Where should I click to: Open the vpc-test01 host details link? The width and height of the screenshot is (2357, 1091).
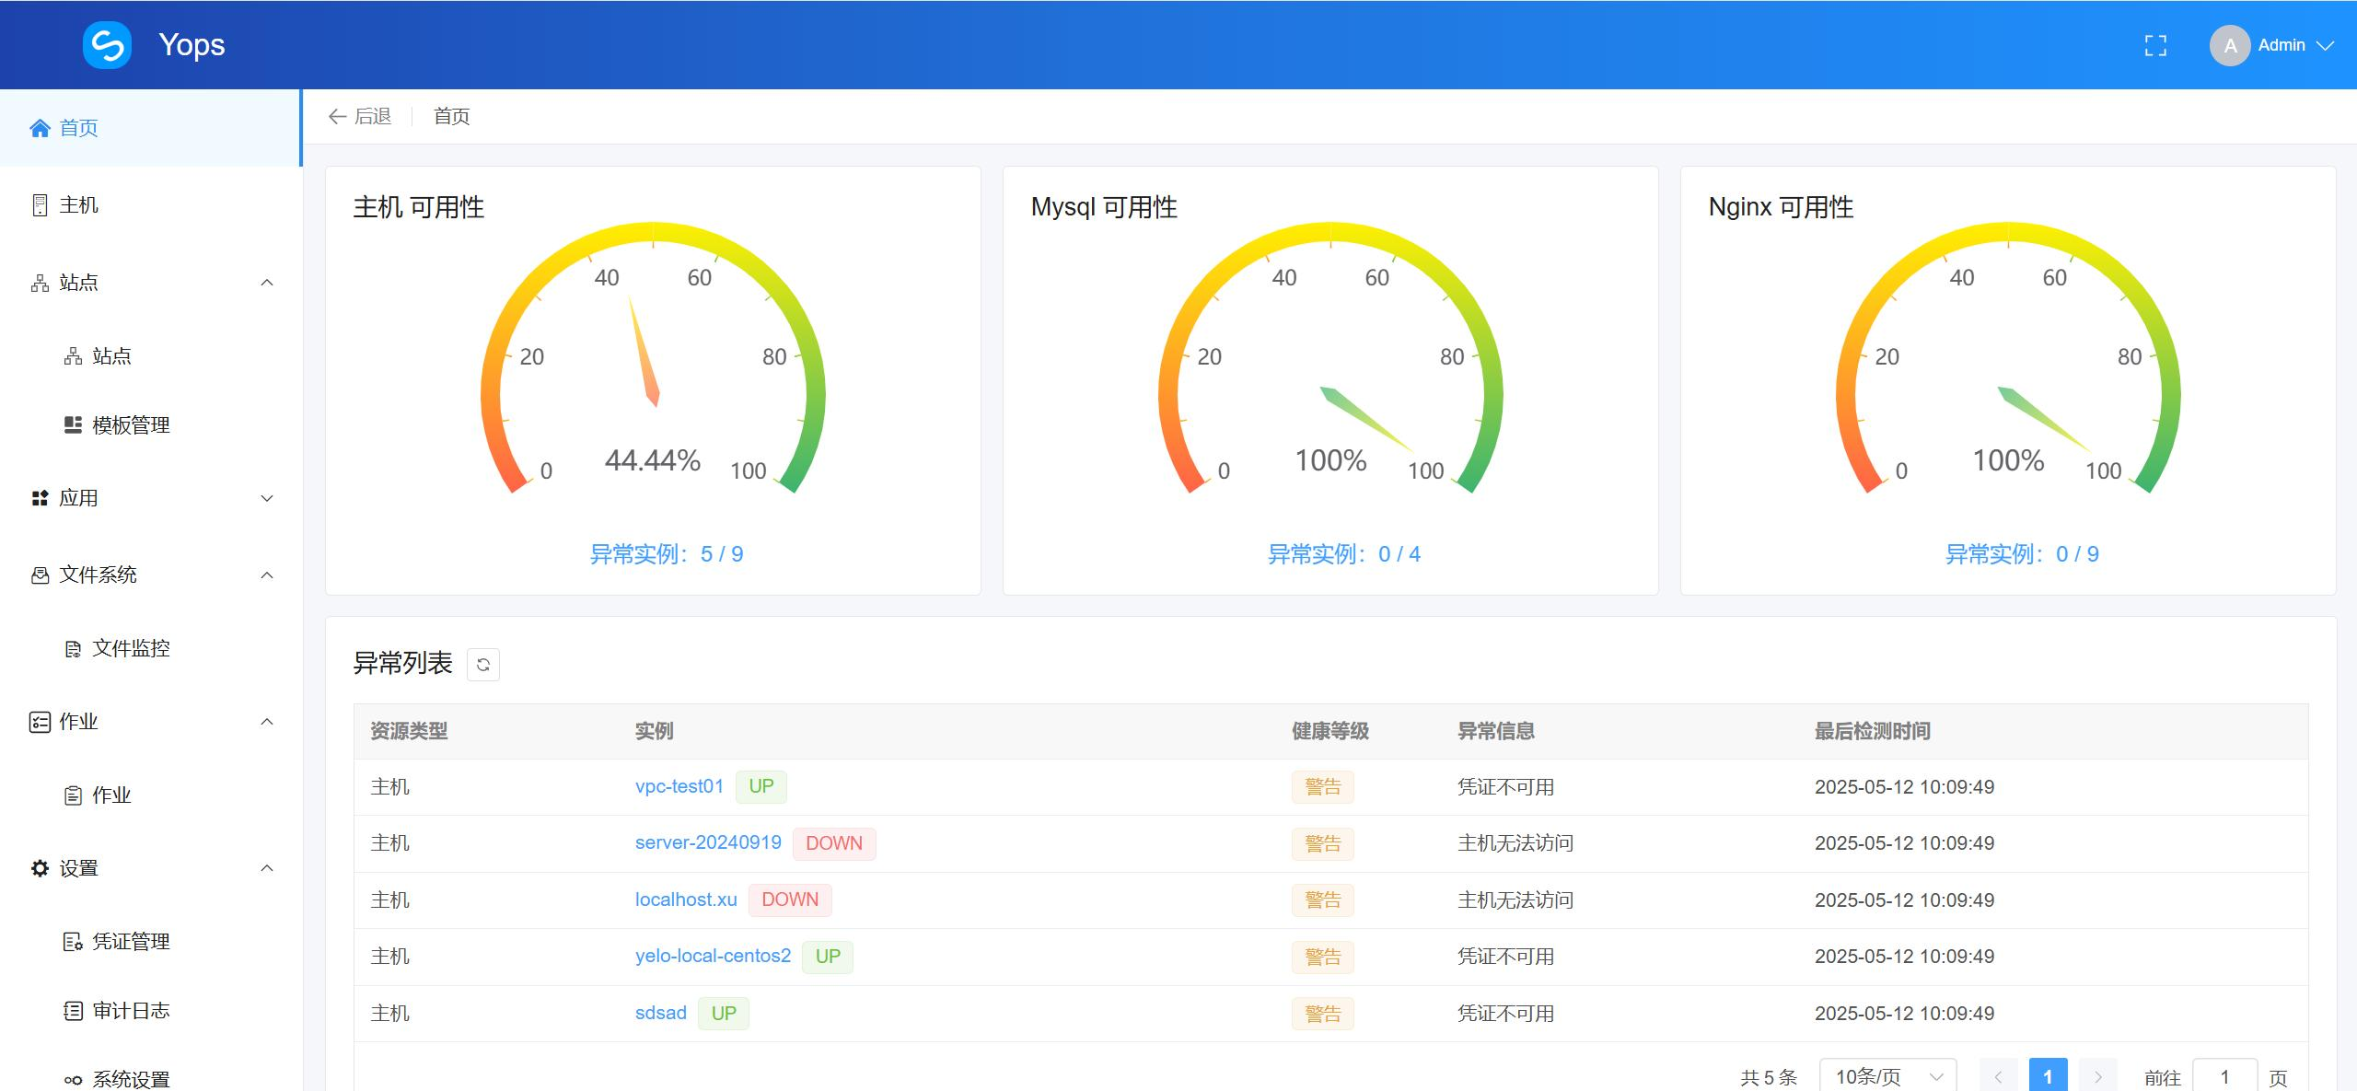(679, 786)
